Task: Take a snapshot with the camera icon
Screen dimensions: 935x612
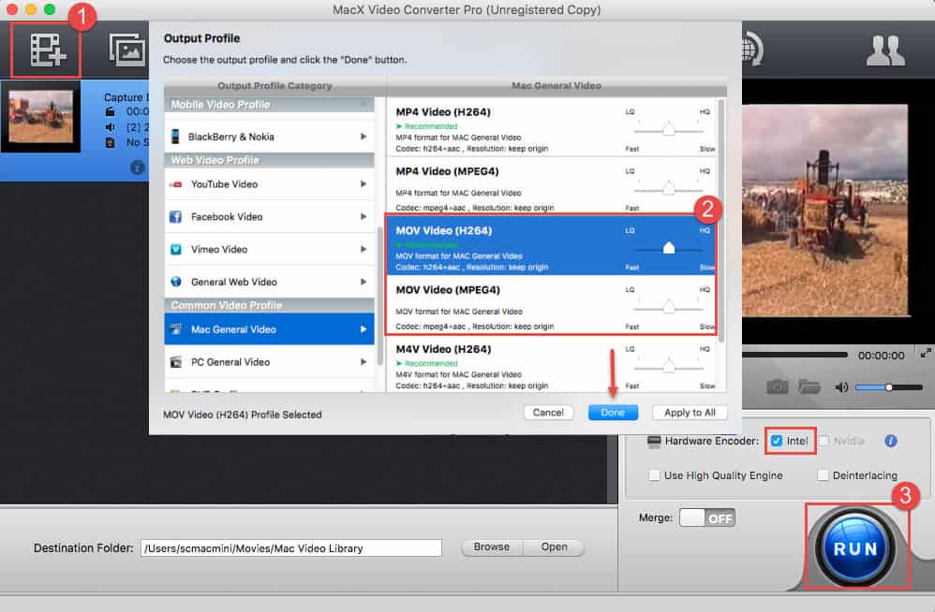Action: tap(777, 386)
